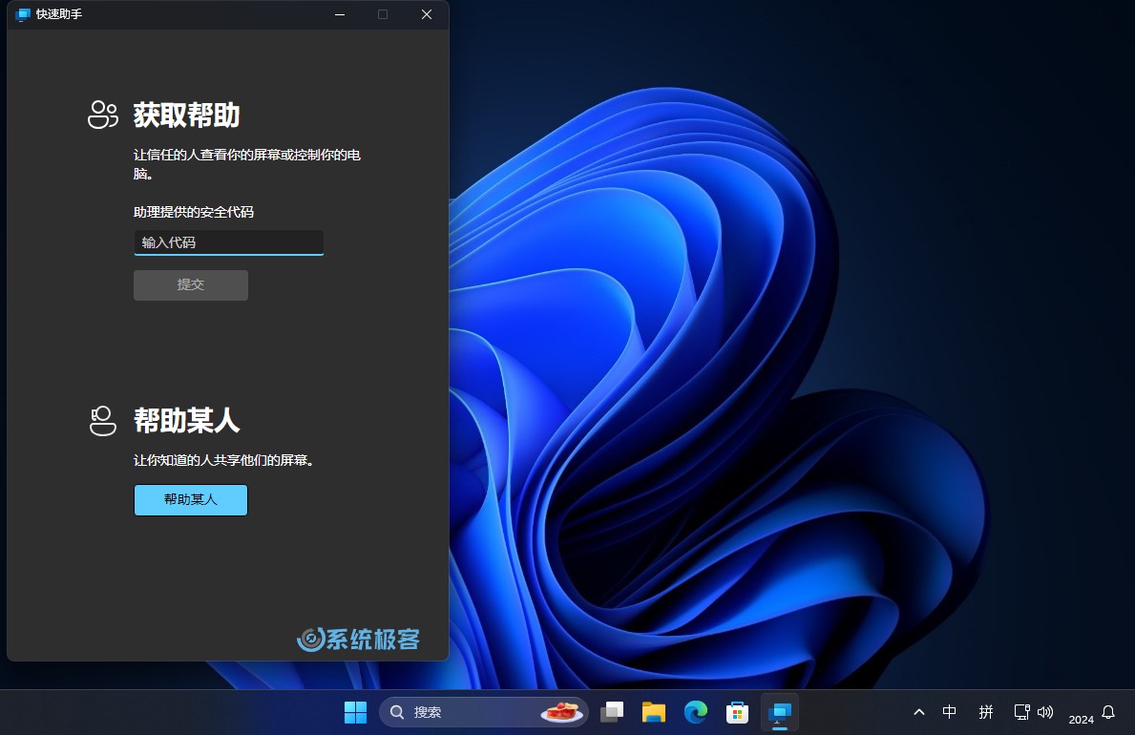Screen dimensions: 1135x735
Task: Click the 助理提供的安全代码 label
Action: coord(193,212)
